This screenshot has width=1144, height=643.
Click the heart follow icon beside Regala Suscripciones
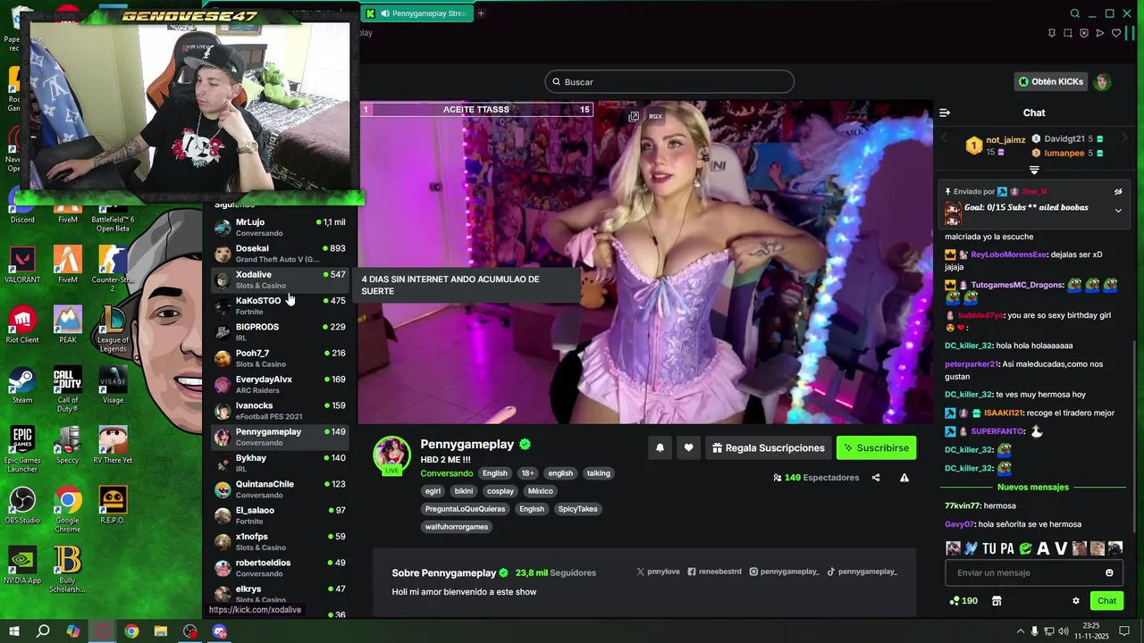point(688,448)
